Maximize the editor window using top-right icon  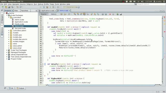click(x=164, y=11)
